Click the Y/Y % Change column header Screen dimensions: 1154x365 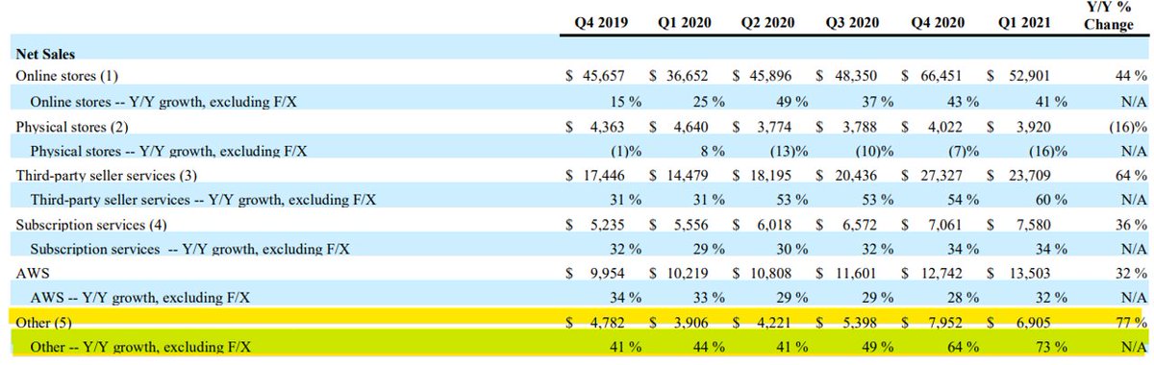pyautogui.click(x=1109, y=17)
